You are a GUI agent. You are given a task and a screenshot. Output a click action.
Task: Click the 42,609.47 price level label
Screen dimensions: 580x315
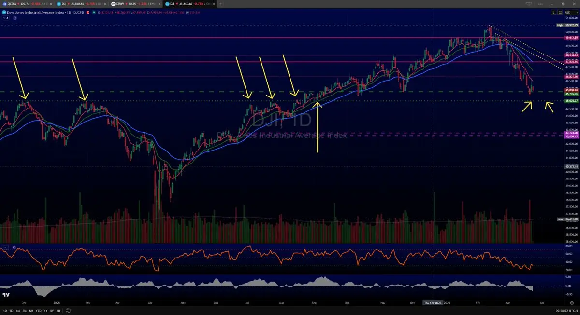[x=571, y=137]
